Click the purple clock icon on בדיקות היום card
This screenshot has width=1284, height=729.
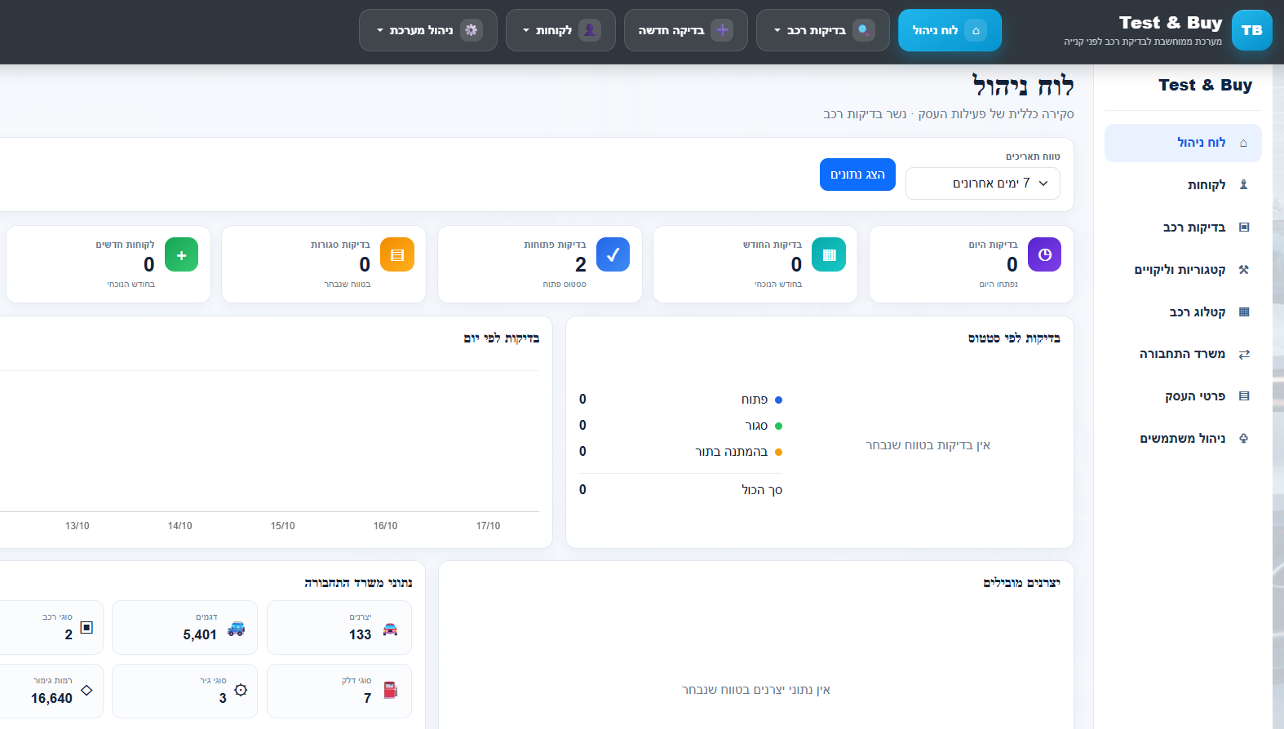[x=1044, y=254]
